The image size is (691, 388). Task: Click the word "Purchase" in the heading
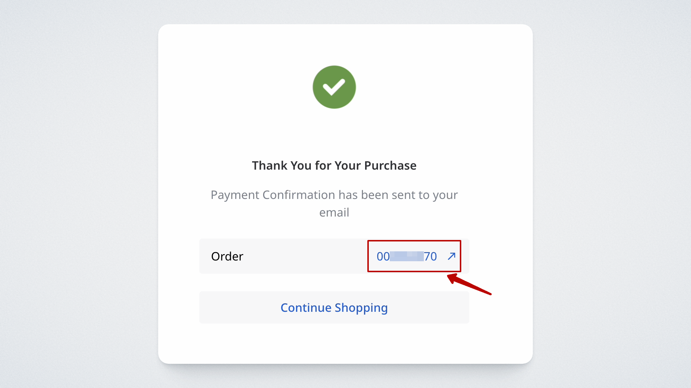[x=390, y=166]
